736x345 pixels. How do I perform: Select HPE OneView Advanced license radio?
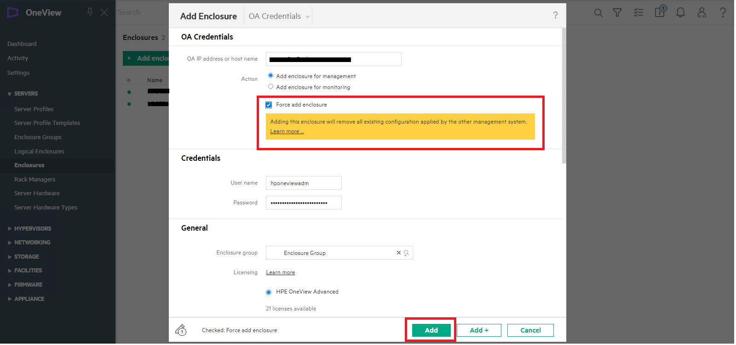click(269, 292)
